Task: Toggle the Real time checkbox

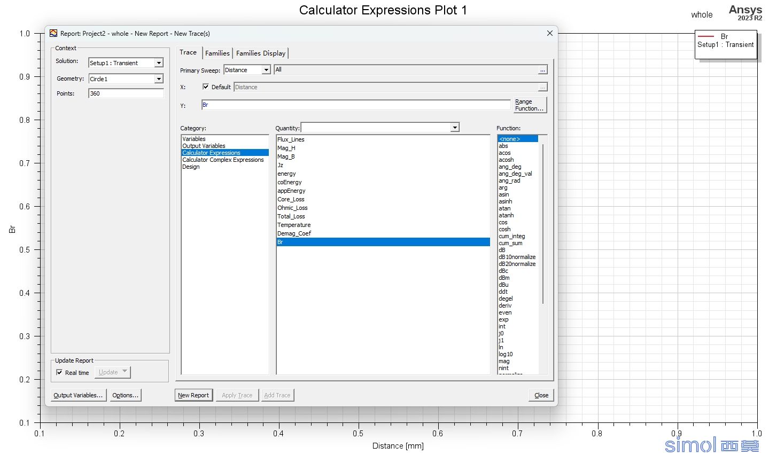Action: [59, 372]
